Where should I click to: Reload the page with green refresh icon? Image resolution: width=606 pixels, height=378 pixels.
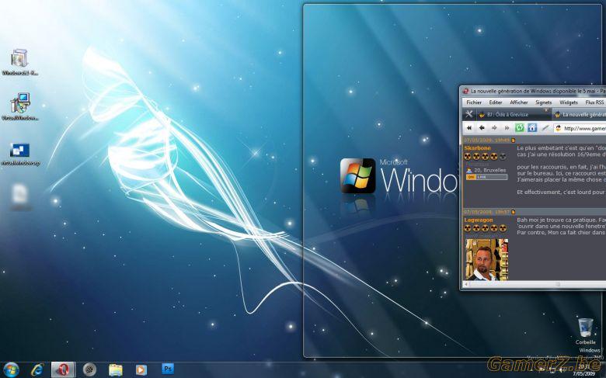click(520, 128)
